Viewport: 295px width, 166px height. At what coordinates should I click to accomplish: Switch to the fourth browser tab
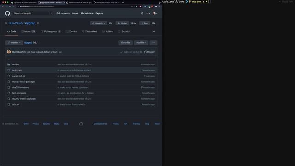tap(106, 3)
